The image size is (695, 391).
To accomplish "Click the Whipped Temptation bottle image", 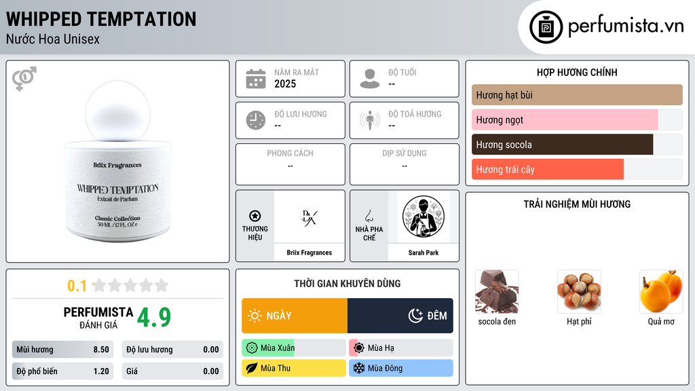I will 117,162.
